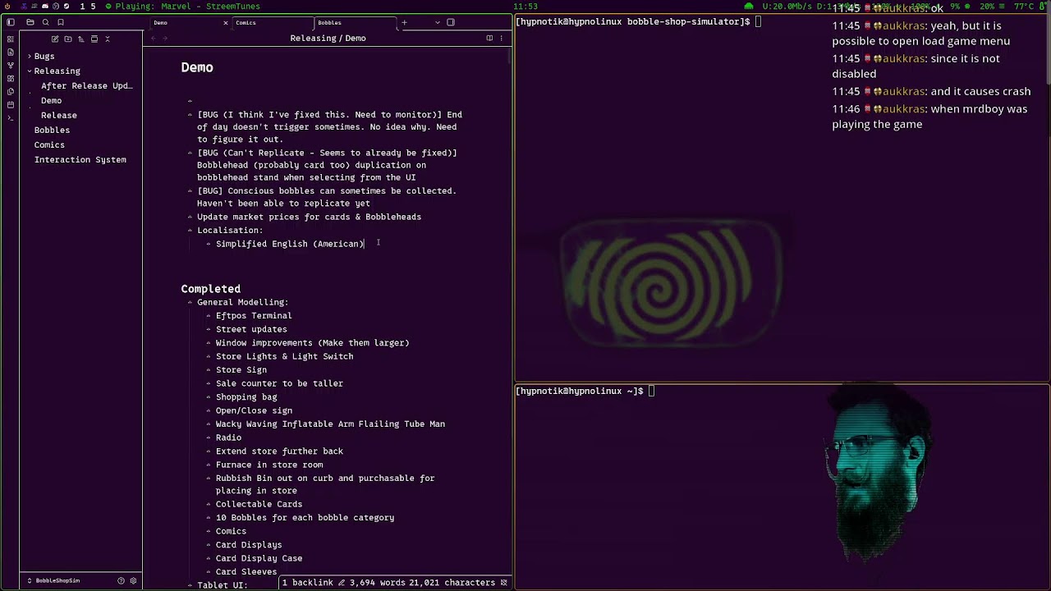Viewport: 1051px width, 591px height.
Task: Open the daily note calendar icon
Action: point(10,104)
